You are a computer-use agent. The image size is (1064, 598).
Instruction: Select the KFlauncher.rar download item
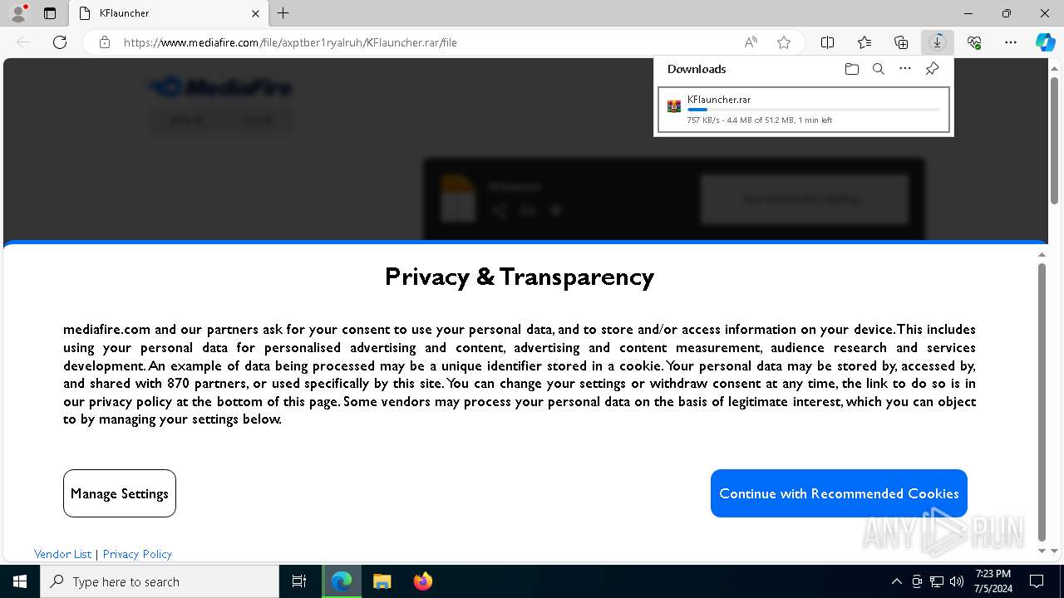click(804, 110)
